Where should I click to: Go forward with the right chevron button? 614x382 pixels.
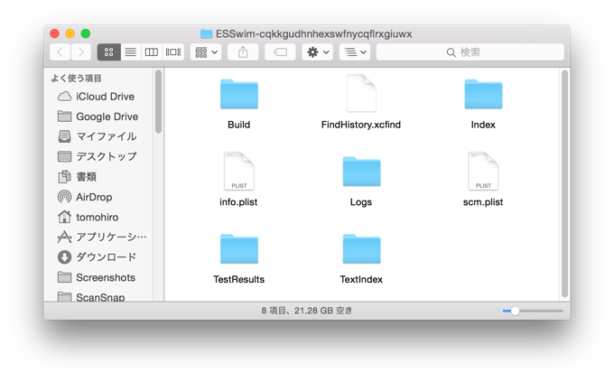pyautogui.click(x=81, y=52)
